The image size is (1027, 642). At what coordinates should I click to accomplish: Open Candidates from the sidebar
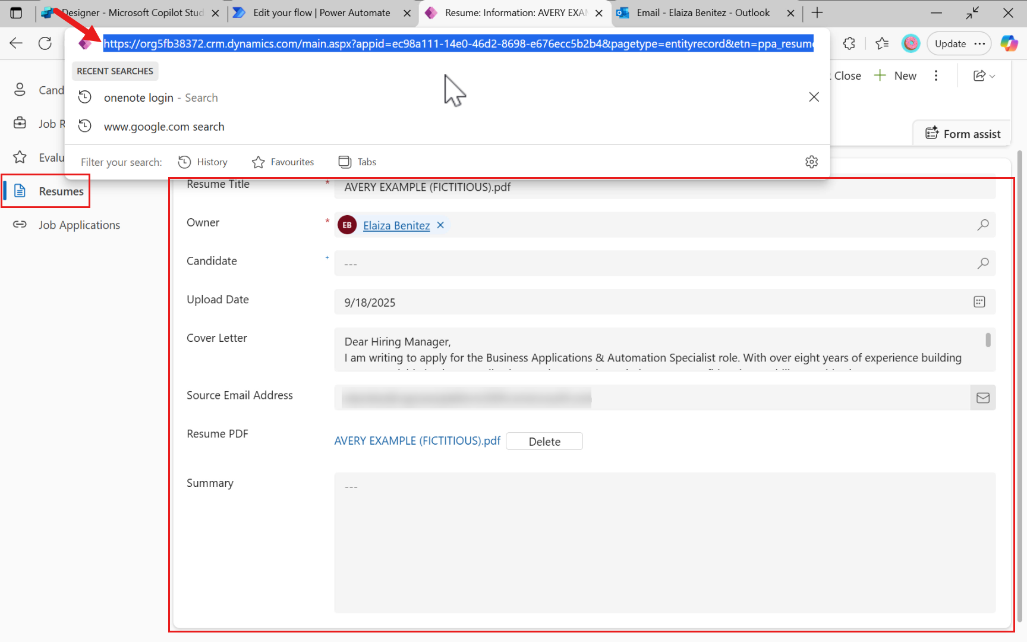[x=20, y=89]
